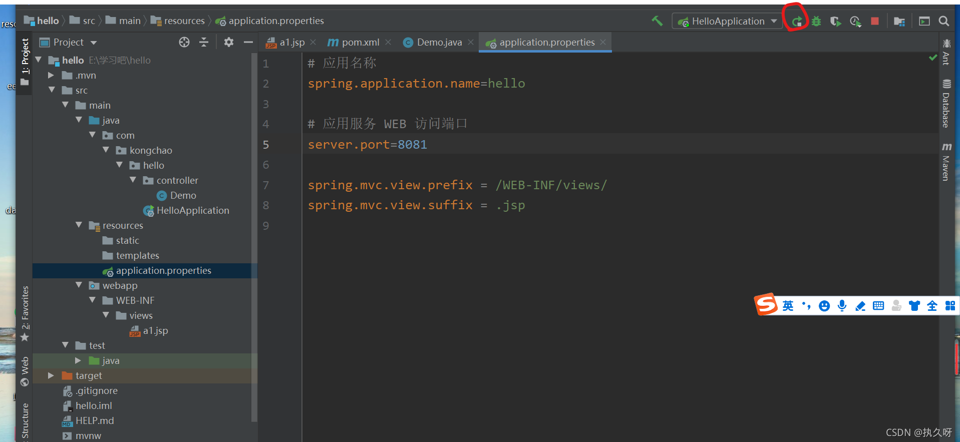Select a1.jsp file in the project tree
This screenshot has width=960, height=442.
[155, 330]
